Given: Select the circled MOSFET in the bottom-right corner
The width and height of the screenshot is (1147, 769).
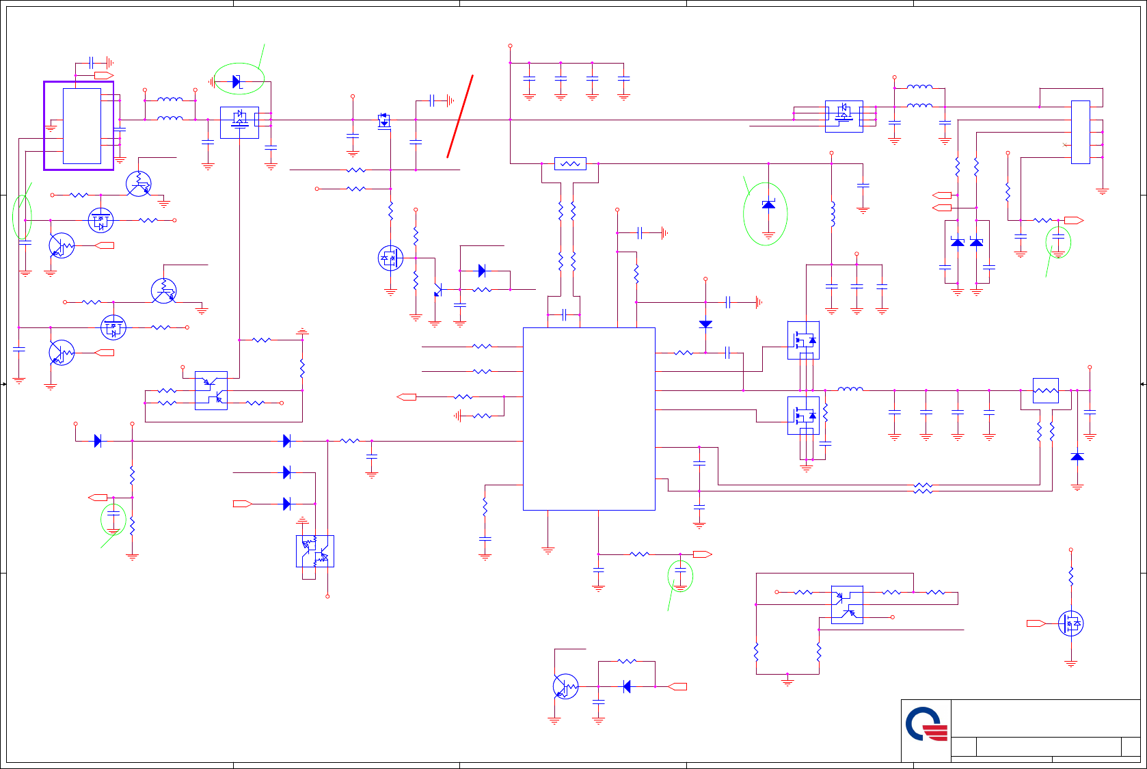Looking at the screenshot, I should pos(1070,623).
